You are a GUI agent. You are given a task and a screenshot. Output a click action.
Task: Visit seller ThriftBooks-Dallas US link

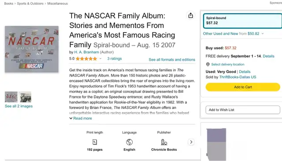[237, 77]
